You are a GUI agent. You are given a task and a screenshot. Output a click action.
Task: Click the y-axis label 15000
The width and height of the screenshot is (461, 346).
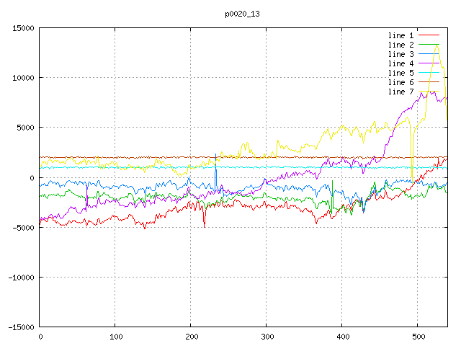(x=23, y=28)
